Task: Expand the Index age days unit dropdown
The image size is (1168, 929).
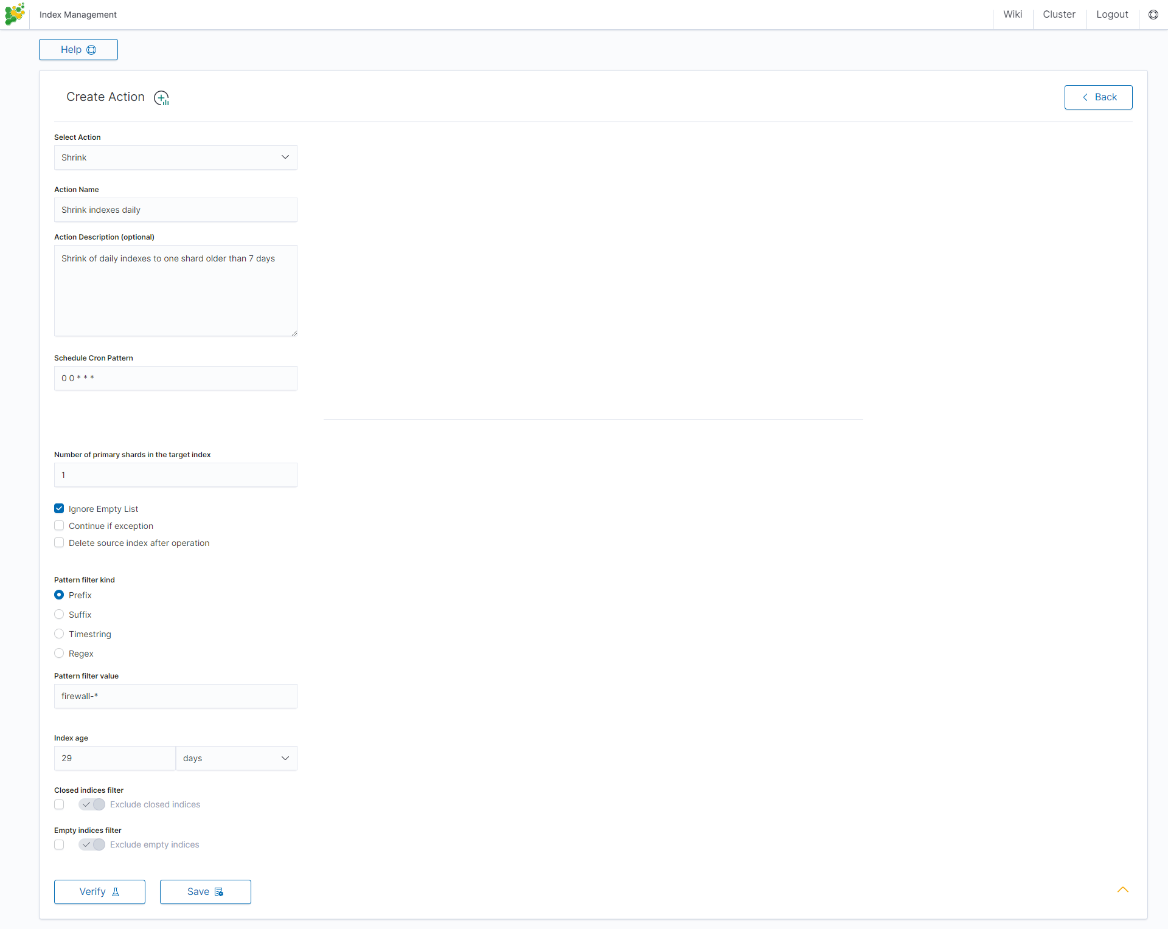Action: tap(237, 758)
